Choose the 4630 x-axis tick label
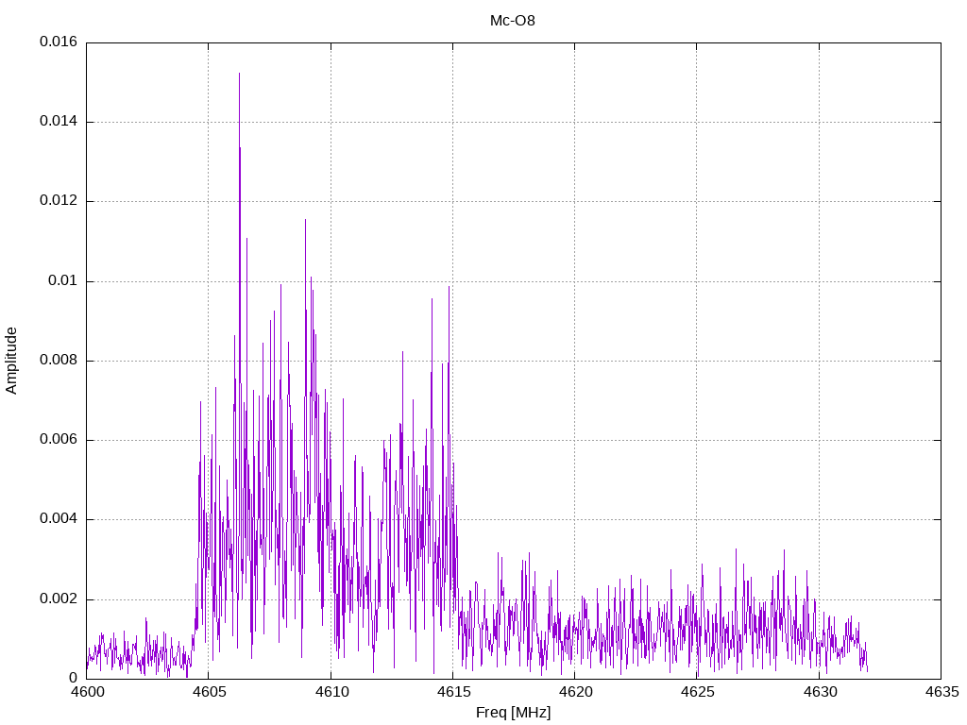Viewport: 967px width, 725px height. click(x=819, y=692)
